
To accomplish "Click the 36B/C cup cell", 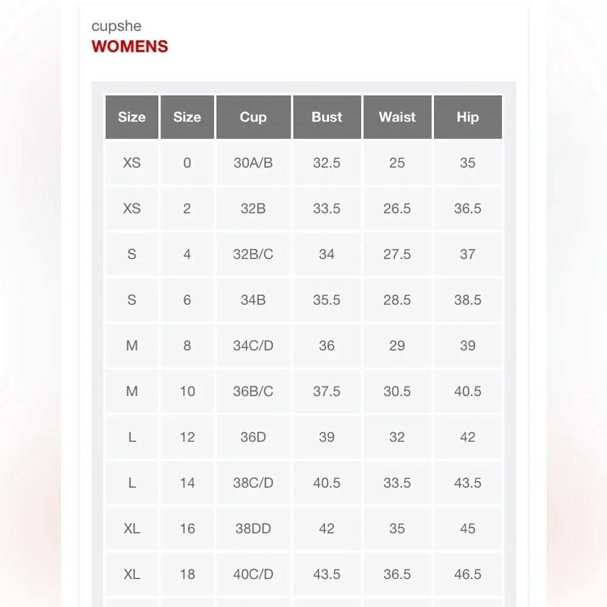I will pos(253,391).
